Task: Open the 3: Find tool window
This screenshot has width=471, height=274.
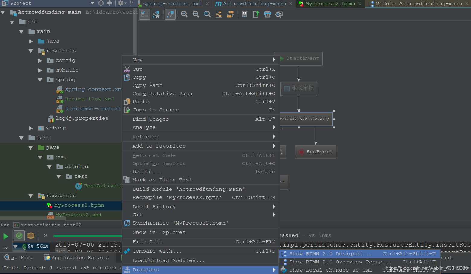Action: tap(19, 257)
